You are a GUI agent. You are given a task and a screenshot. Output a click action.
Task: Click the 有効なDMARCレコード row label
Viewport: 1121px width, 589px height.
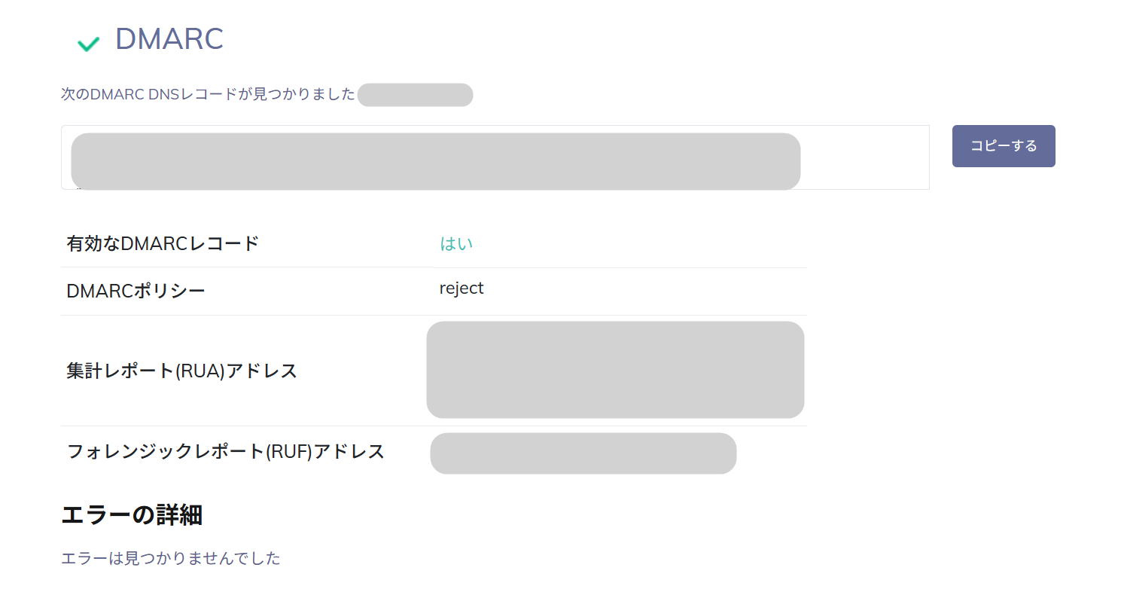click(x=163, y=244)
